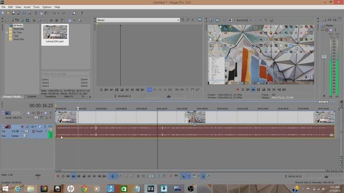Viewport: 344px width, 193px height.
Task: Open the Insert menu
Action: tap(27, 7)
